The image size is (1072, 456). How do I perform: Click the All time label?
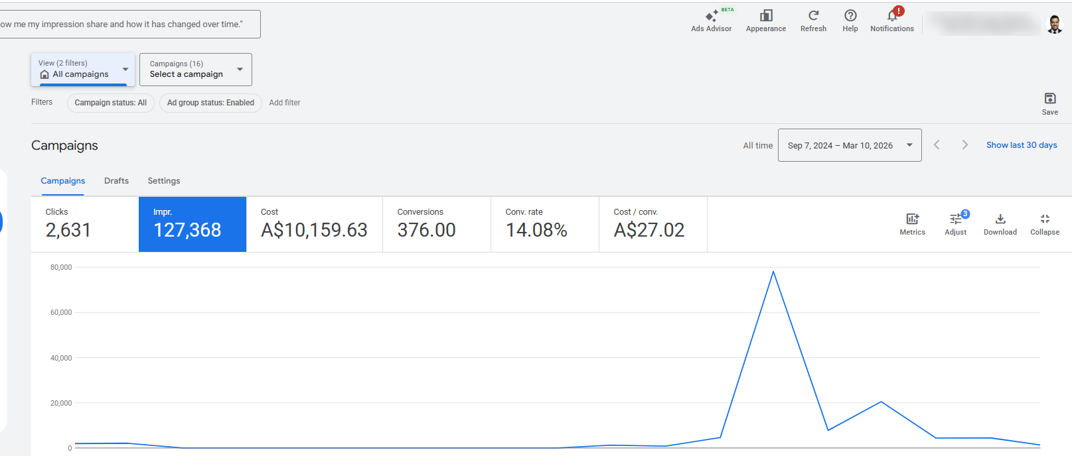point(758,146)
